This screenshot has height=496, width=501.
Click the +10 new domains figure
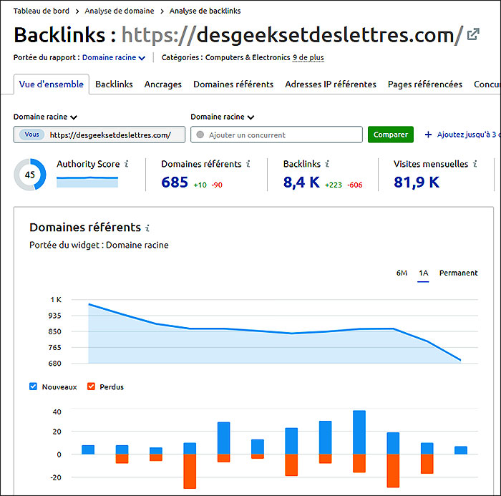(x=200, y=185)
